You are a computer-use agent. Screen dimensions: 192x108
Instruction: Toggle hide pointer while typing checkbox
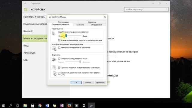click(59, 67)
